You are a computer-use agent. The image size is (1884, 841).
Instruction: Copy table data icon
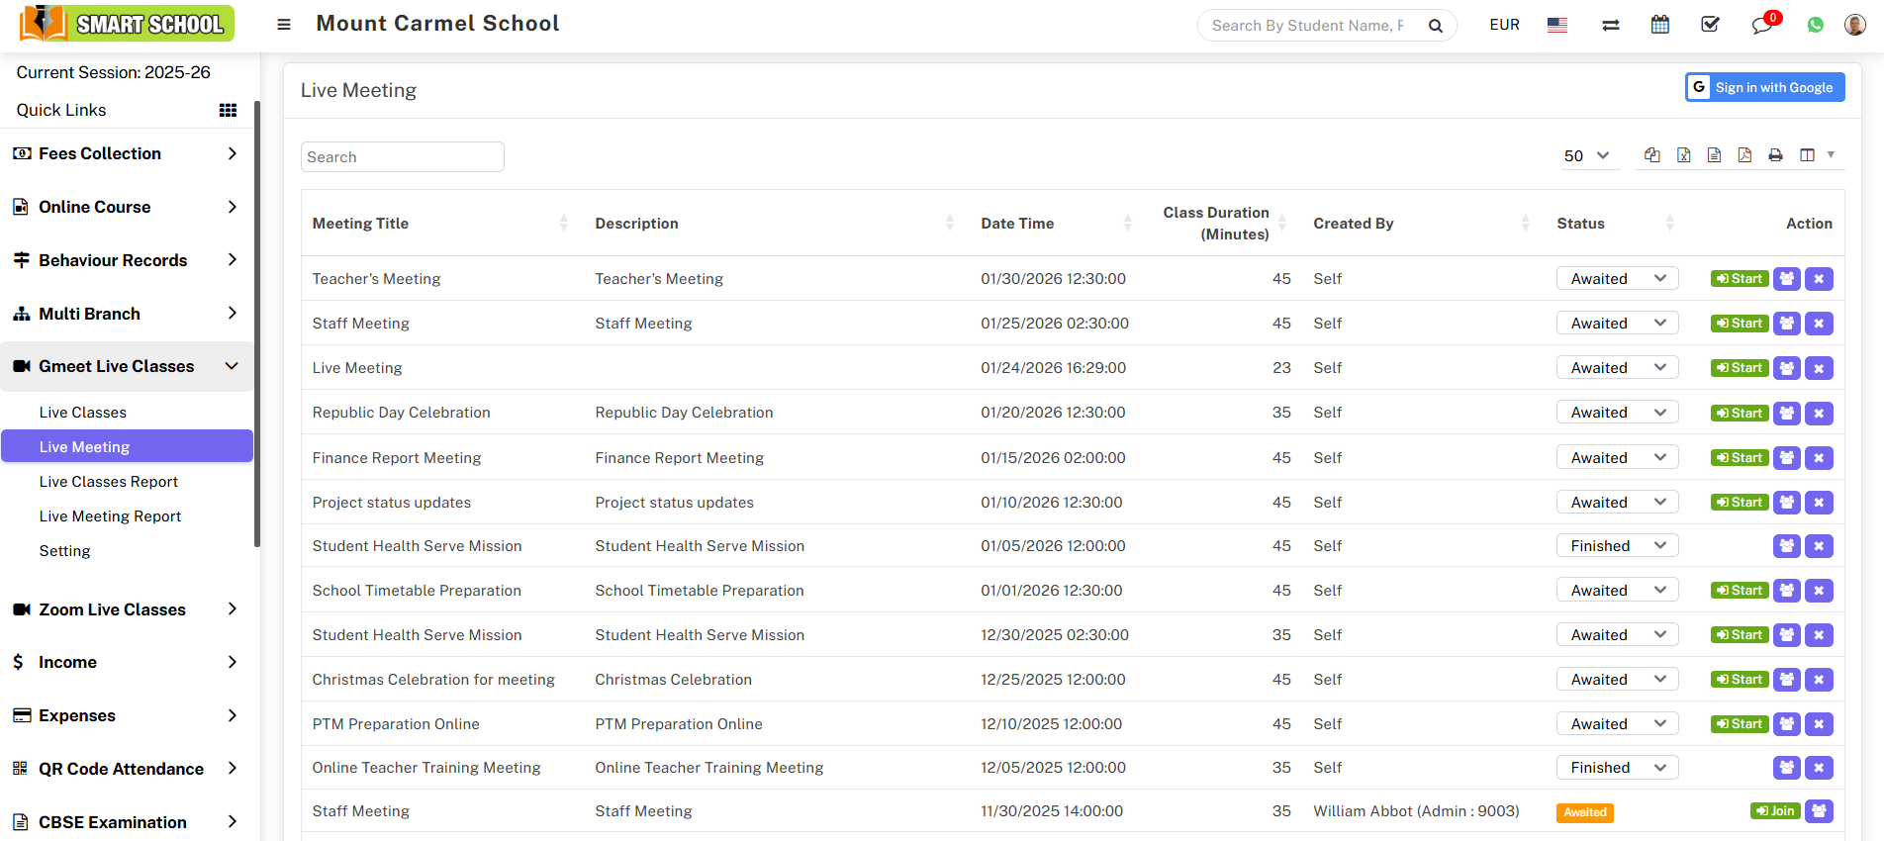[x=1652, y=155]
